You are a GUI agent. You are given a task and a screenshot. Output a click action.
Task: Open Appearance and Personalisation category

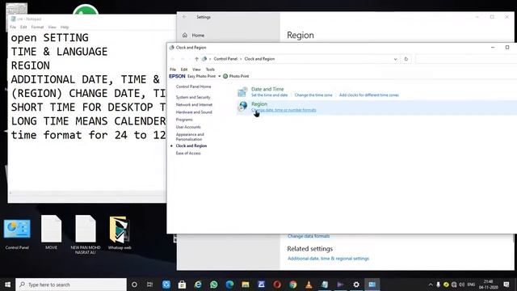click(190, 137)
